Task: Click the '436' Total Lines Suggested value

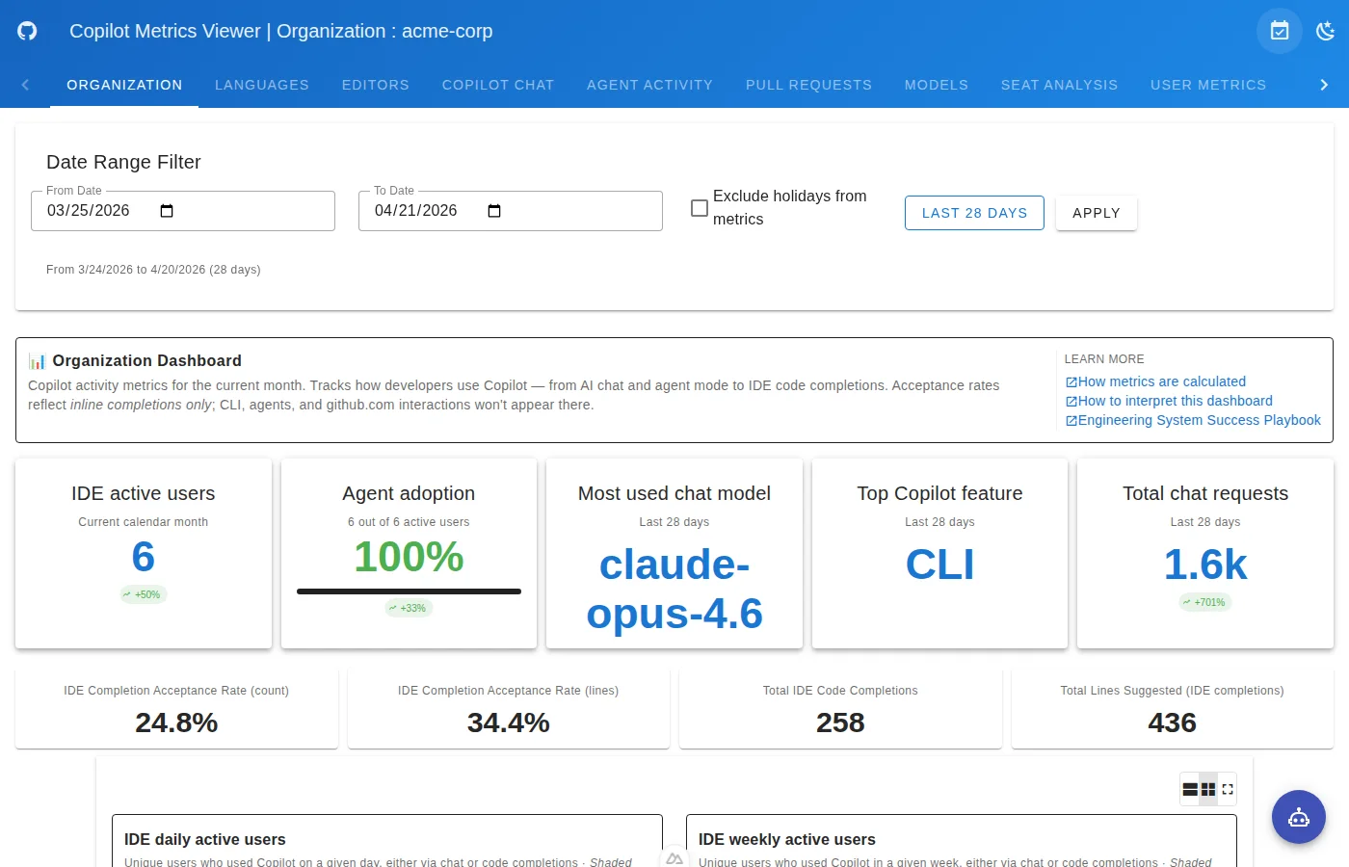Action: [x=1173, y=723]
